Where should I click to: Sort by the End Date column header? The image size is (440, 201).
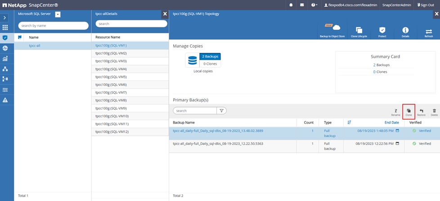click(391, 122)
